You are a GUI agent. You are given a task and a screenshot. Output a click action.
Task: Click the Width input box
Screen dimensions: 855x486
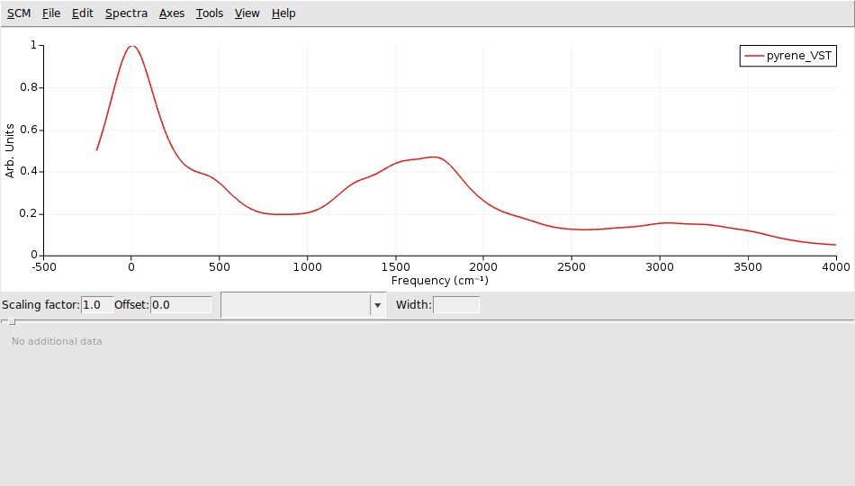tap(456, 305)
